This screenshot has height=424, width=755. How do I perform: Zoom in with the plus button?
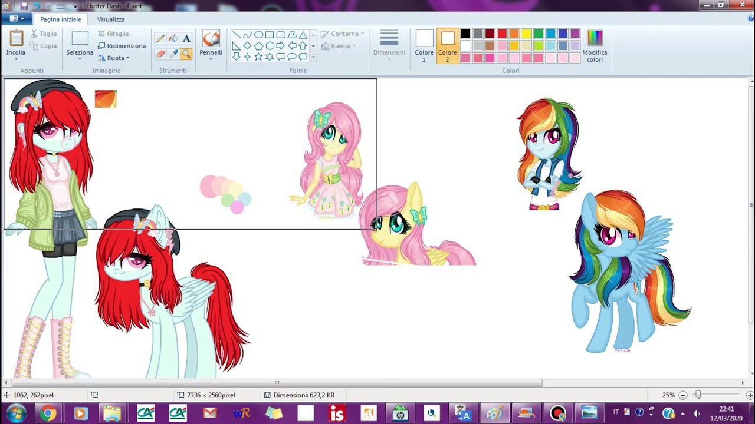pyautogui.click(x=750, y=395)
